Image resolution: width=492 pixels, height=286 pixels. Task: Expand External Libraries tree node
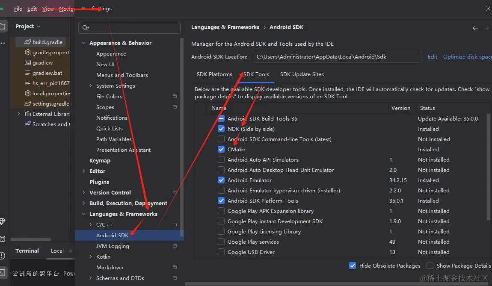point(18,114)
